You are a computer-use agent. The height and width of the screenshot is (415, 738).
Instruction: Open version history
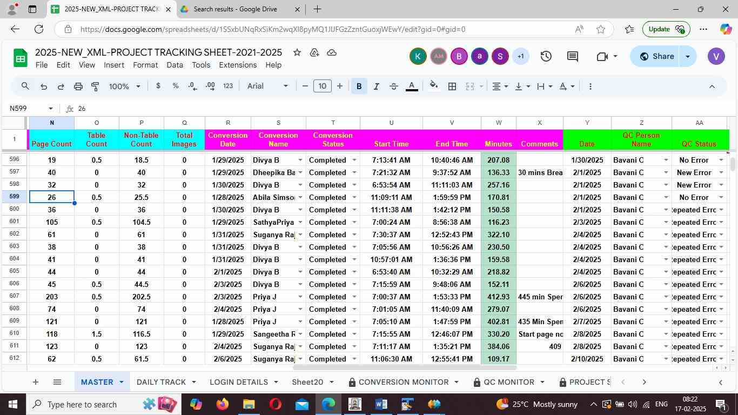[546, 56]
